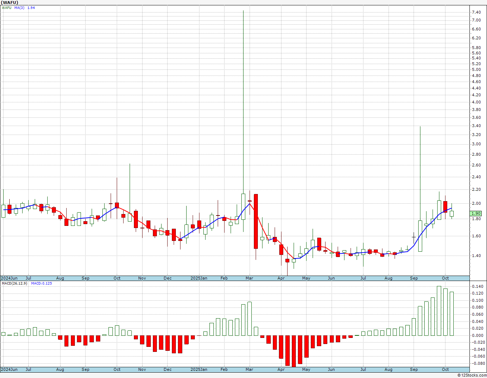Screen dimensions: 487x378
Task: Select "2025Jan" on the MACD date axis
Action: [x=199, y=369]
